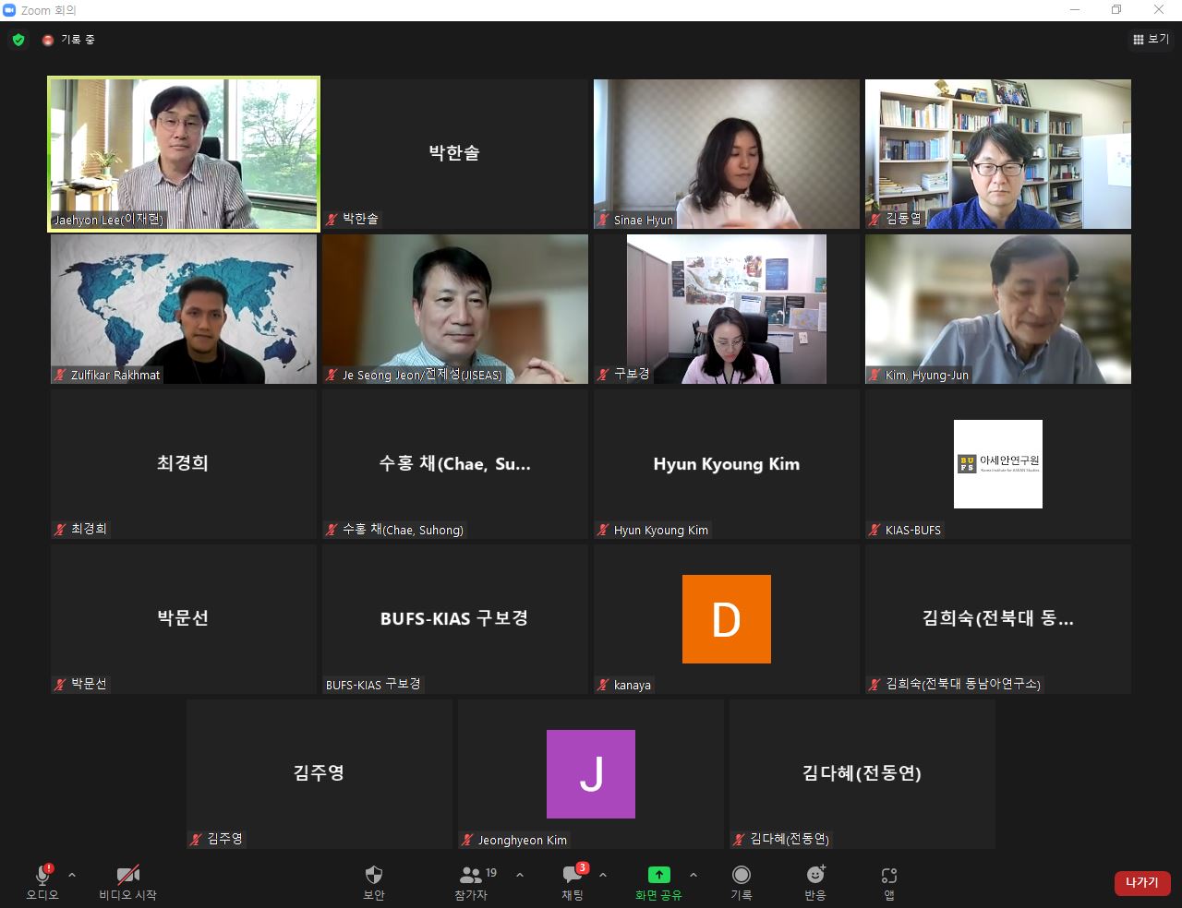Open the Participants (참가자) panel
The image size is (1182, 908).
(472, 876)
